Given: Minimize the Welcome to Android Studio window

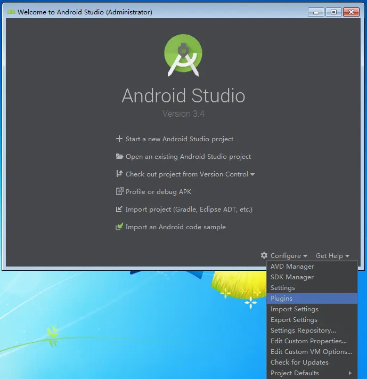Looking at the screenshot, I should click(x=316, y=12).
